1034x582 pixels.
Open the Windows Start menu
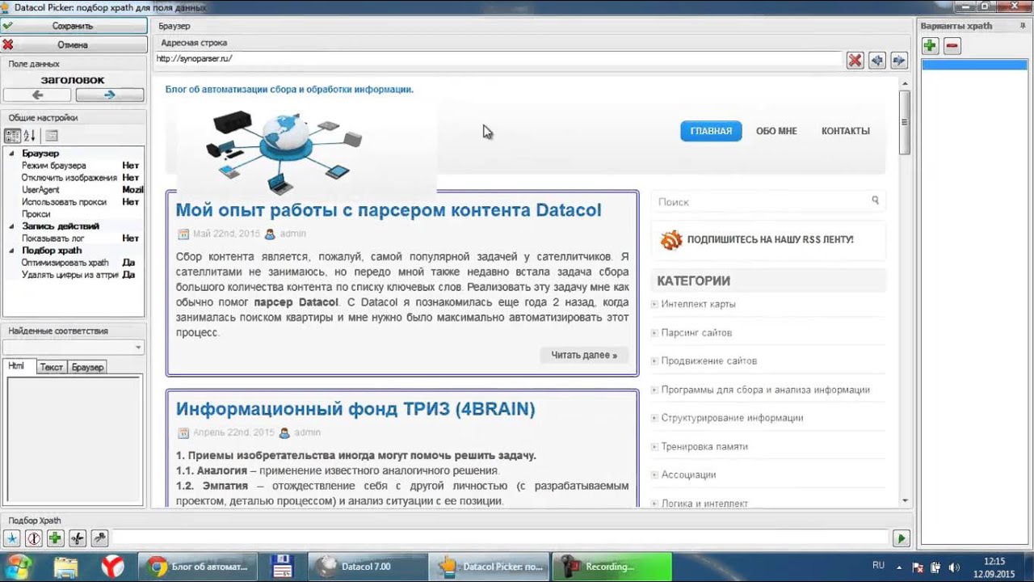pos(18,567)
